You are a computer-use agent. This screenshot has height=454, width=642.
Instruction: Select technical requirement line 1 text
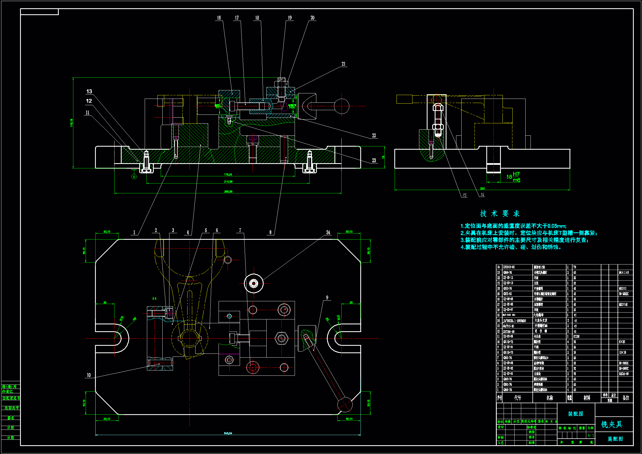pyautogui.click(x=513, y=226)
